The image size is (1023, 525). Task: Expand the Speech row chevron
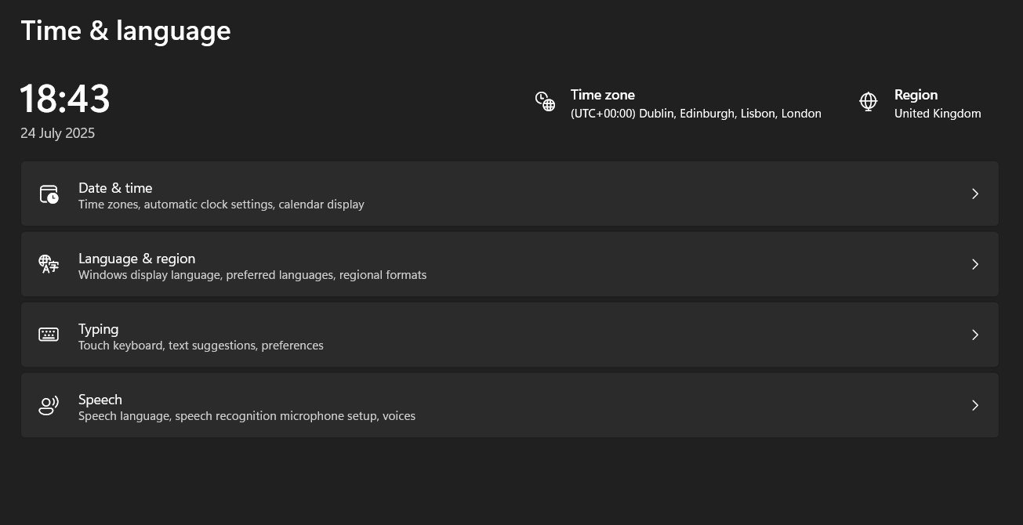pos(975,405)
